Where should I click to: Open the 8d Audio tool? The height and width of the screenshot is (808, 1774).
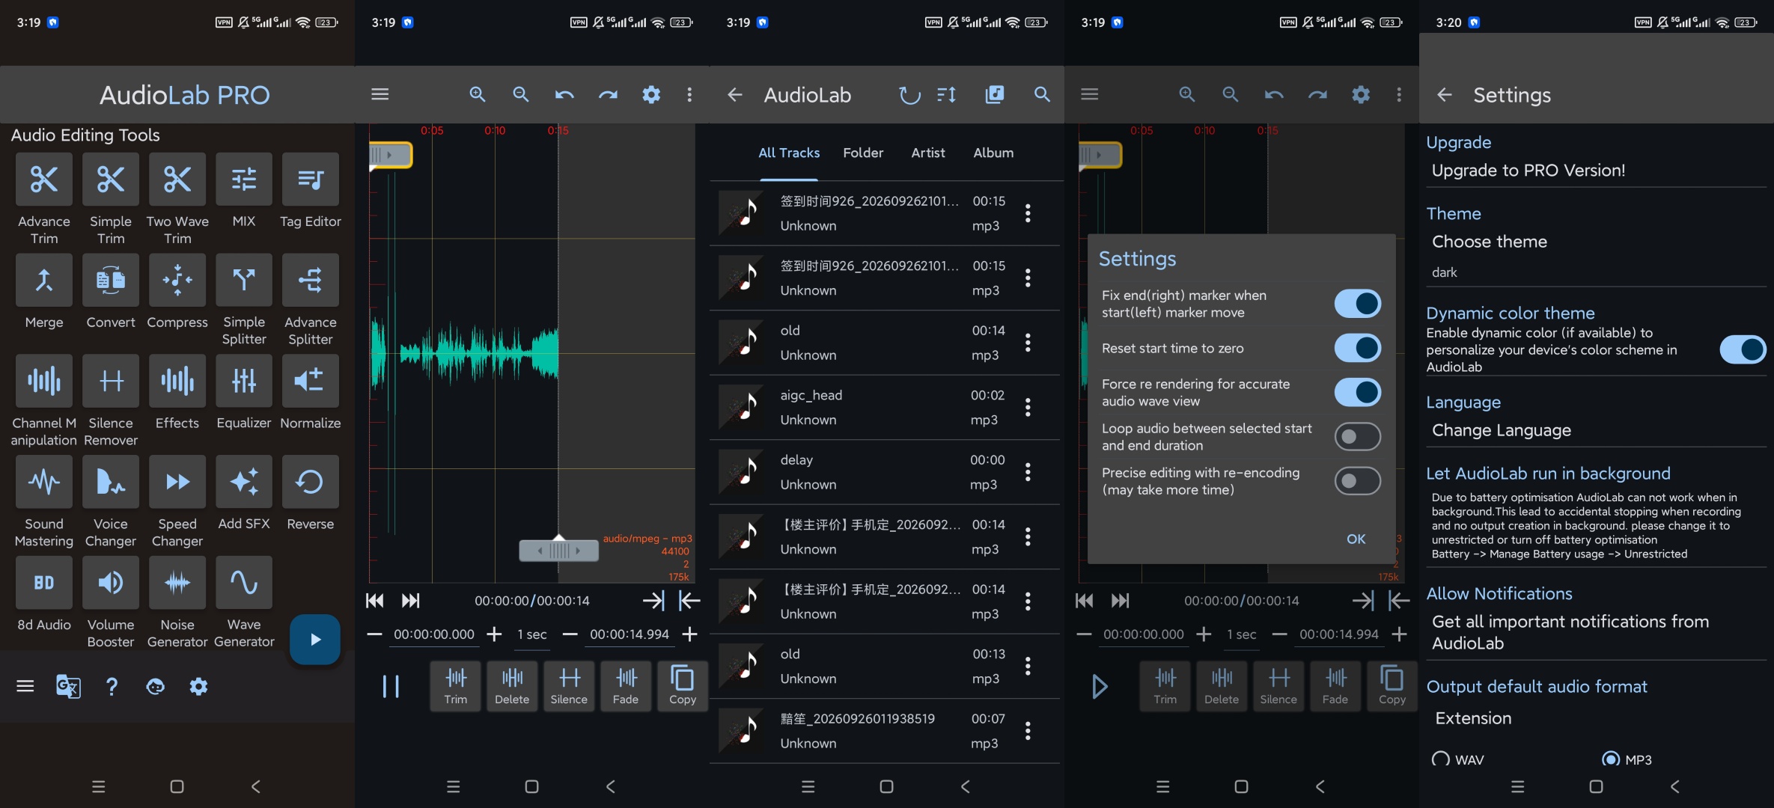[x=44, y=583]
